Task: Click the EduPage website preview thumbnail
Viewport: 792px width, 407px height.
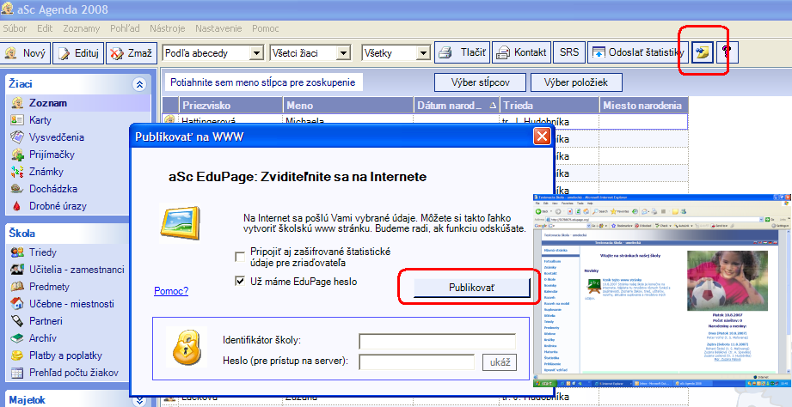Action: click(x=661, y=290)
